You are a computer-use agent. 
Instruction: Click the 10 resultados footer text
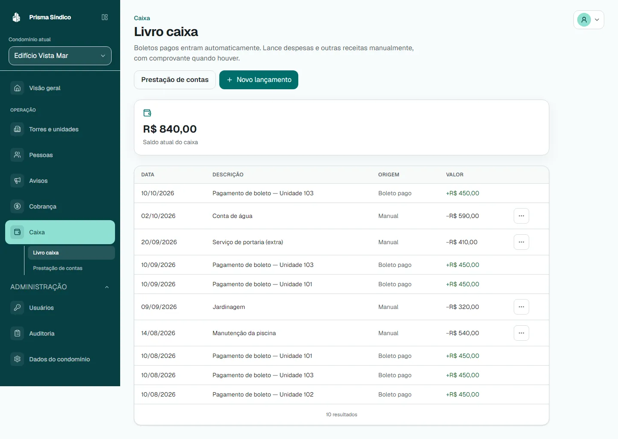pyautogui.click(x=342, y=415)
